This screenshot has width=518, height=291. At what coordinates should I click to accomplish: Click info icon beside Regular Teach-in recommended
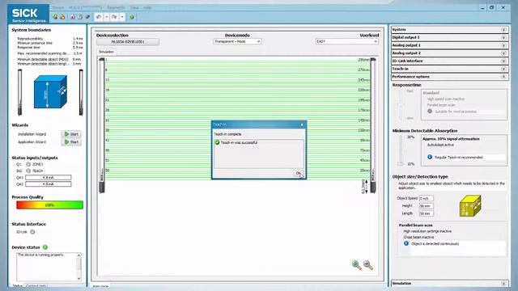pyautogui.click(x=430, y=157)
